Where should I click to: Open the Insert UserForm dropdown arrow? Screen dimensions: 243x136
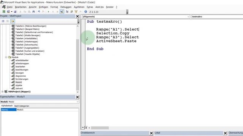pos(11,12)
